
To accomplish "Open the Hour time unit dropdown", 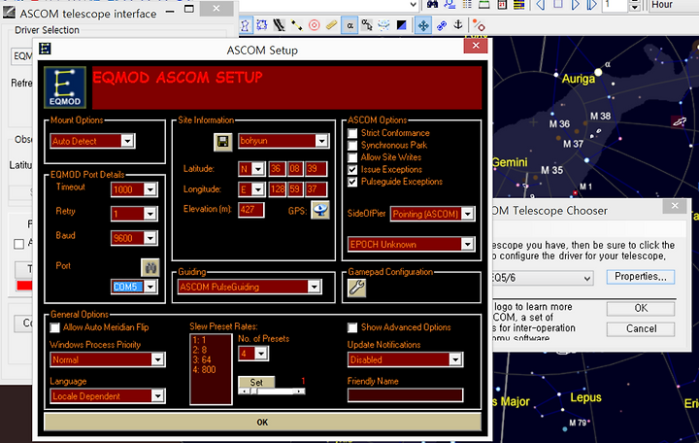I will pyautogui.click(x=673, y=5).
